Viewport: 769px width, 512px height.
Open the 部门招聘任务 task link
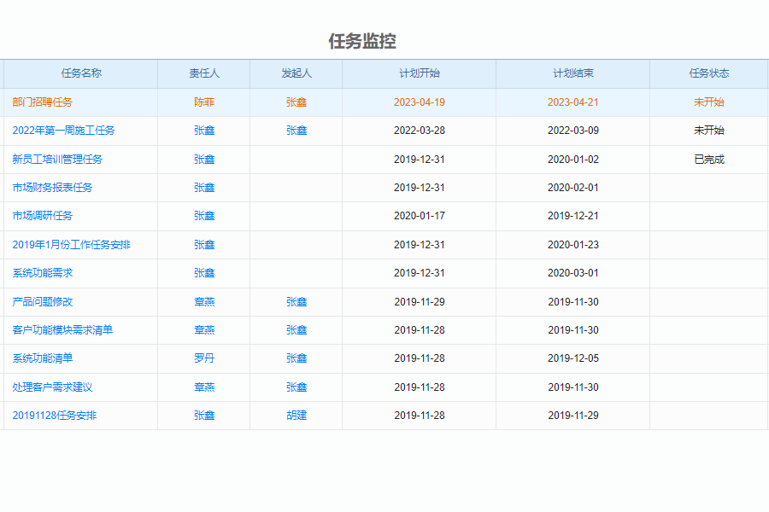click(x=42, y=102)
